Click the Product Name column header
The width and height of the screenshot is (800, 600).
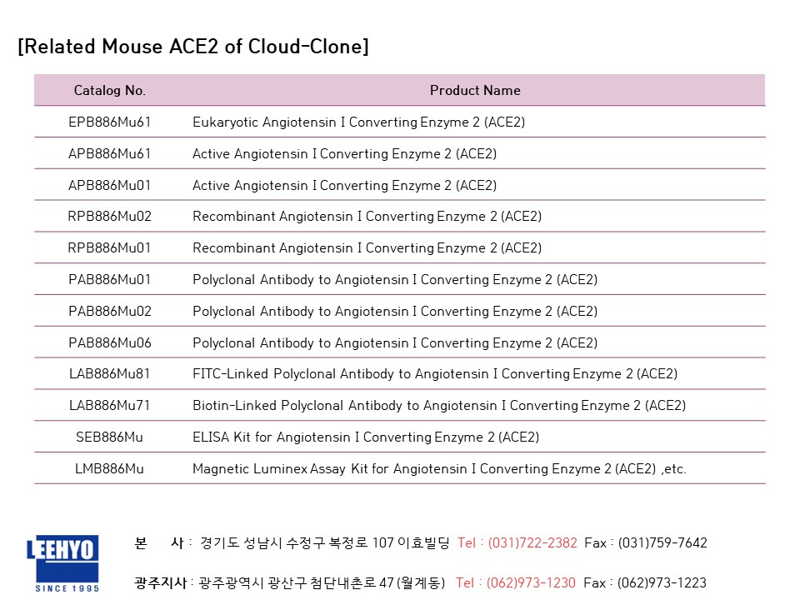pyautogui.click(x=475, y=90)
